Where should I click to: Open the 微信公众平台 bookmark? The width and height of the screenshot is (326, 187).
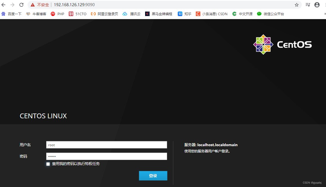pyautogui.click(x=270, y=14)
